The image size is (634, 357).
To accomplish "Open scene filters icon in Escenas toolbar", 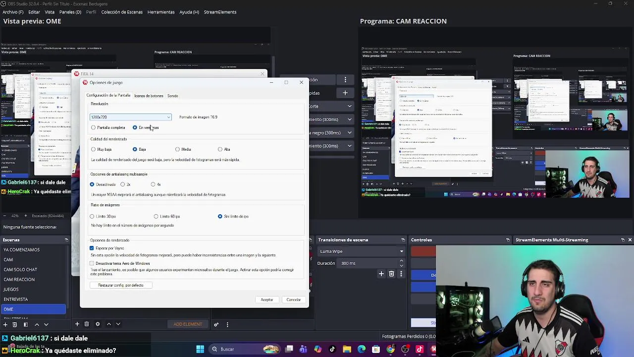I will pyautogui.click(x=25, y=324).
